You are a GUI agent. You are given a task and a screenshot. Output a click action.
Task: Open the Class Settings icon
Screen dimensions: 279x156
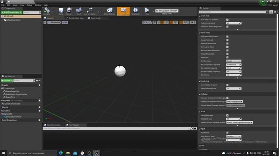pyautogui.click(x=109, y=11)
